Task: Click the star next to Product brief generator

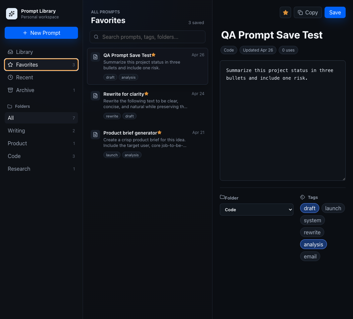Action: click(x=160, y=133)
